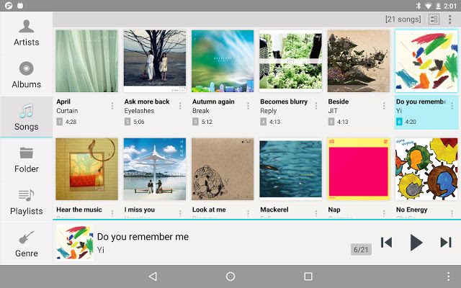Click the 'Reply' artist text
The width and height of the screenshot is (461, 288).
point(269,111)
